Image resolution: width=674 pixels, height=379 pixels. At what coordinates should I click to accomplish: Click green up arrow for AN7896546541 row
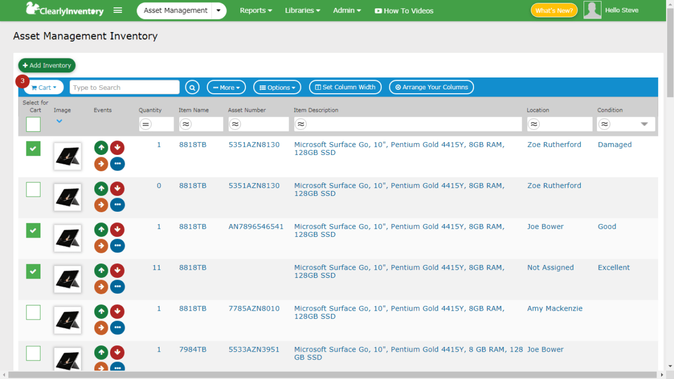(x=101, y=230)
